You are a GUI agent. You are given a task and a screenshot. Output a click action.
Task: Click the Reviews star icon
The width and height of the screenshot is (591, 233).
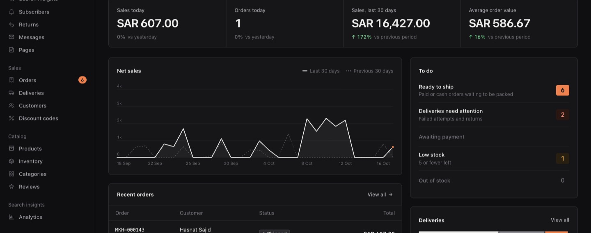pos(11,187)
